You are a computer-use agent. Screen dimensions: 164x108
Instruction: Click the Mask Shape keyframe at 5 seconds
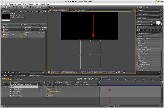(109, 89)
